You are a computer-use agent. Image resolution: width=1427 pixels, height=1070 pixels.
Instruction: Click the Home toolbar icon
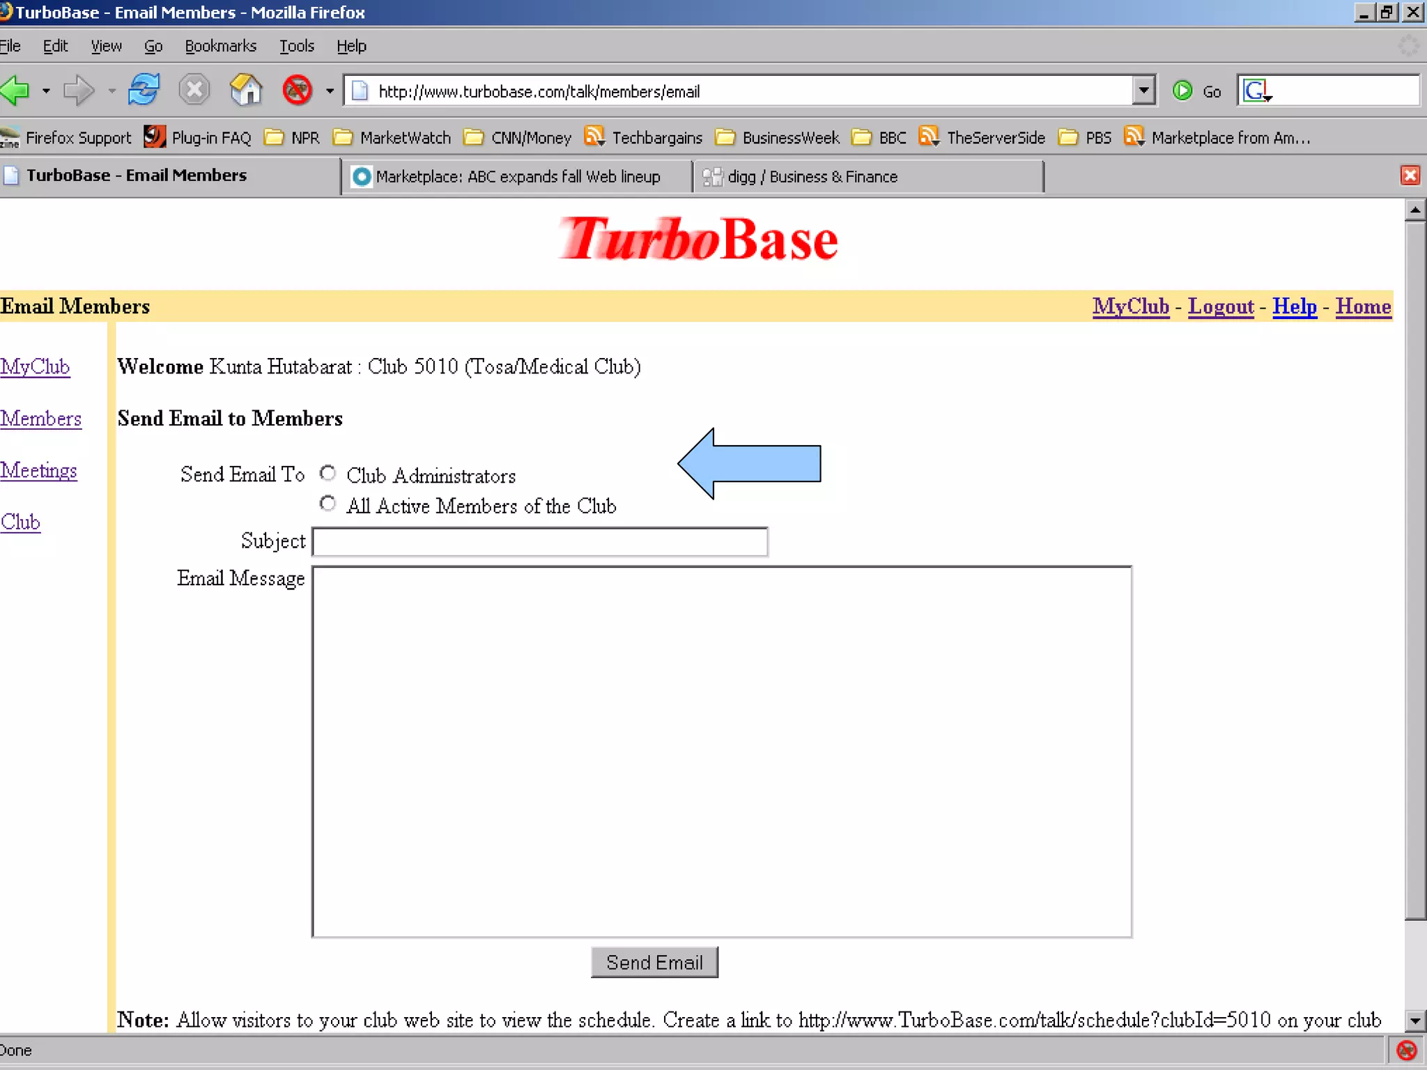tap(245, 91)
